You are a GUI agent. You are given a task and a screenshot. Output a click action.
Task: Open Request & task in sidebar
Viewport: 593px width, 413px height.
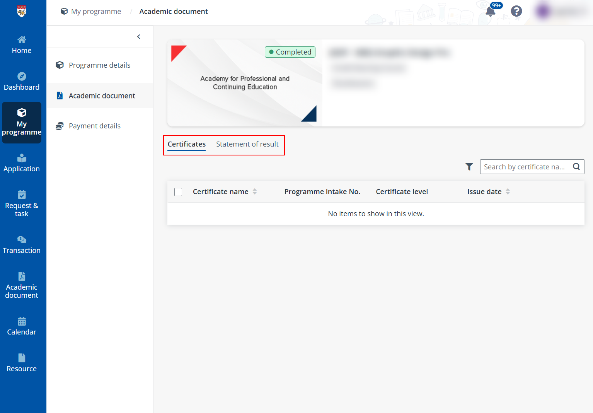[22, 204]
